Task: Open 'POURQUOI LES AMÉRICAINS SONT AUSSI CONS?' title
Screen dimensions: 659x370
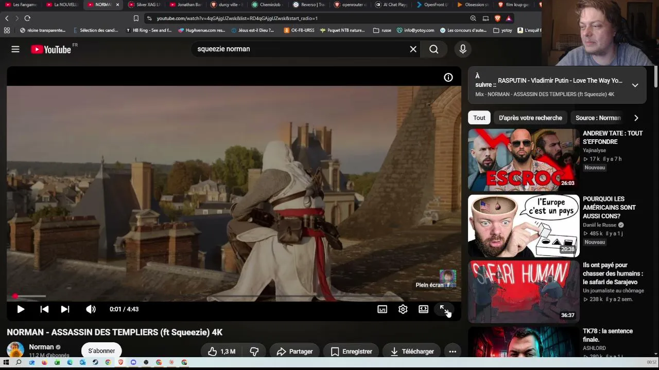Action: coord(609,208)
